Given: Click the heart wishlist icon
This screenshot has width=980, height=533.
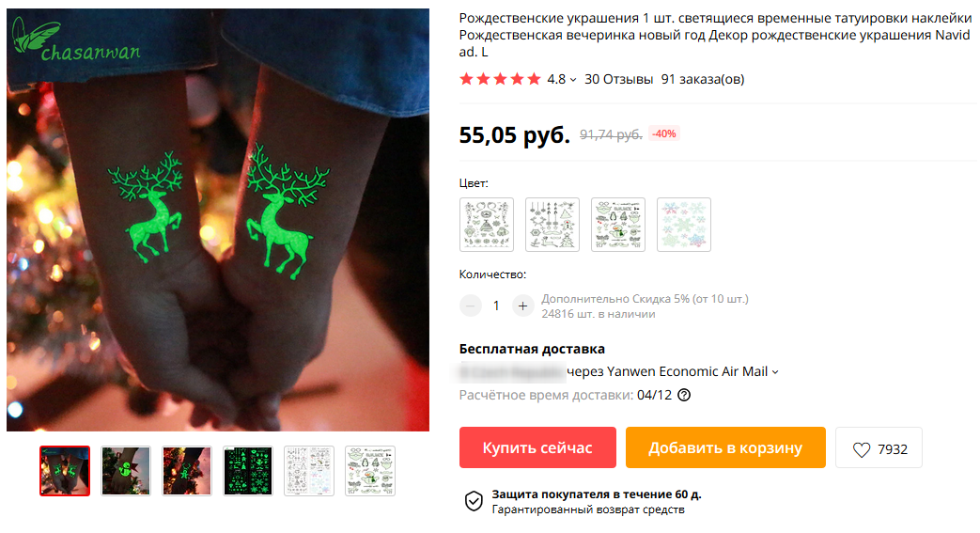Looking at the screenshot, I should 862,449.
